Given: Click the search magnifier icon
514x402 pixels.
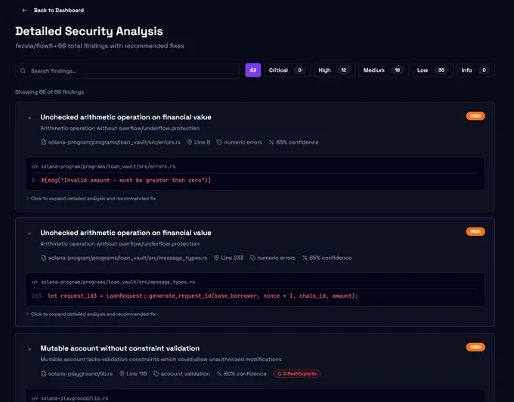Looking at the screenshot, I should [23, 71].
